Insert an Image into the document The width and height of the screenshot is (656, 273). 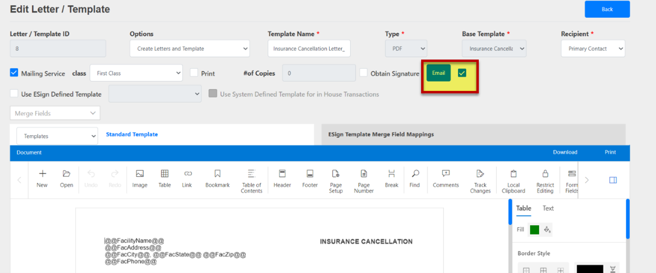tap(140, 179)
